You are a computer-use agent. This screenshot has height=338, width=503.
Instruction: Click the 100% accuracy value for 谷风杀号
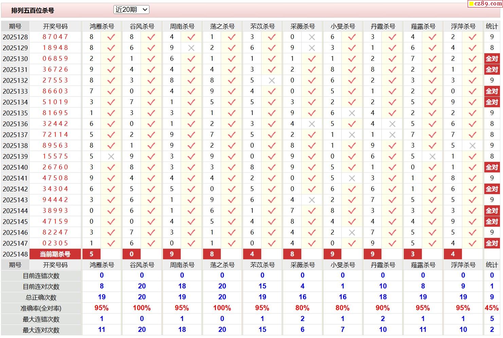(x=142, y=308)
